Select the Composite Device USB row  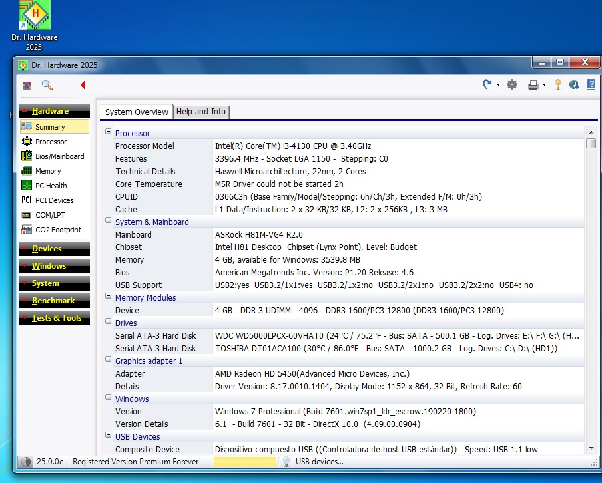pos(348,450)
